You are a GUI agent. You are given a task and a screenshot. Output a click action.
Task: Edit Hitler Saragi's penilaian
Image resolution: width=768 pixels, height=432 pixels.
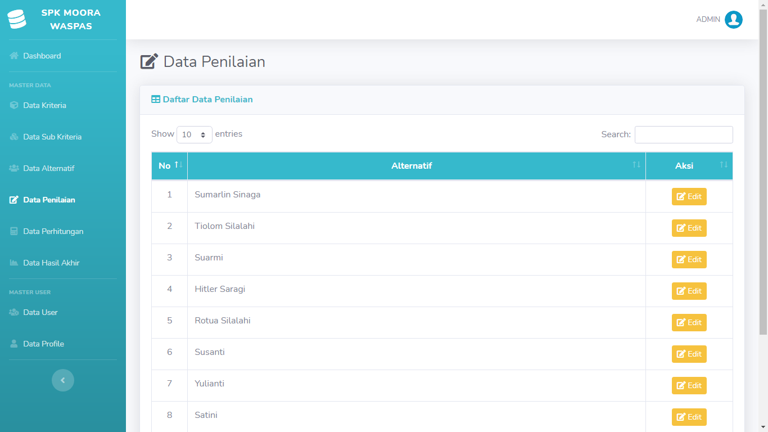coord(689,291)
